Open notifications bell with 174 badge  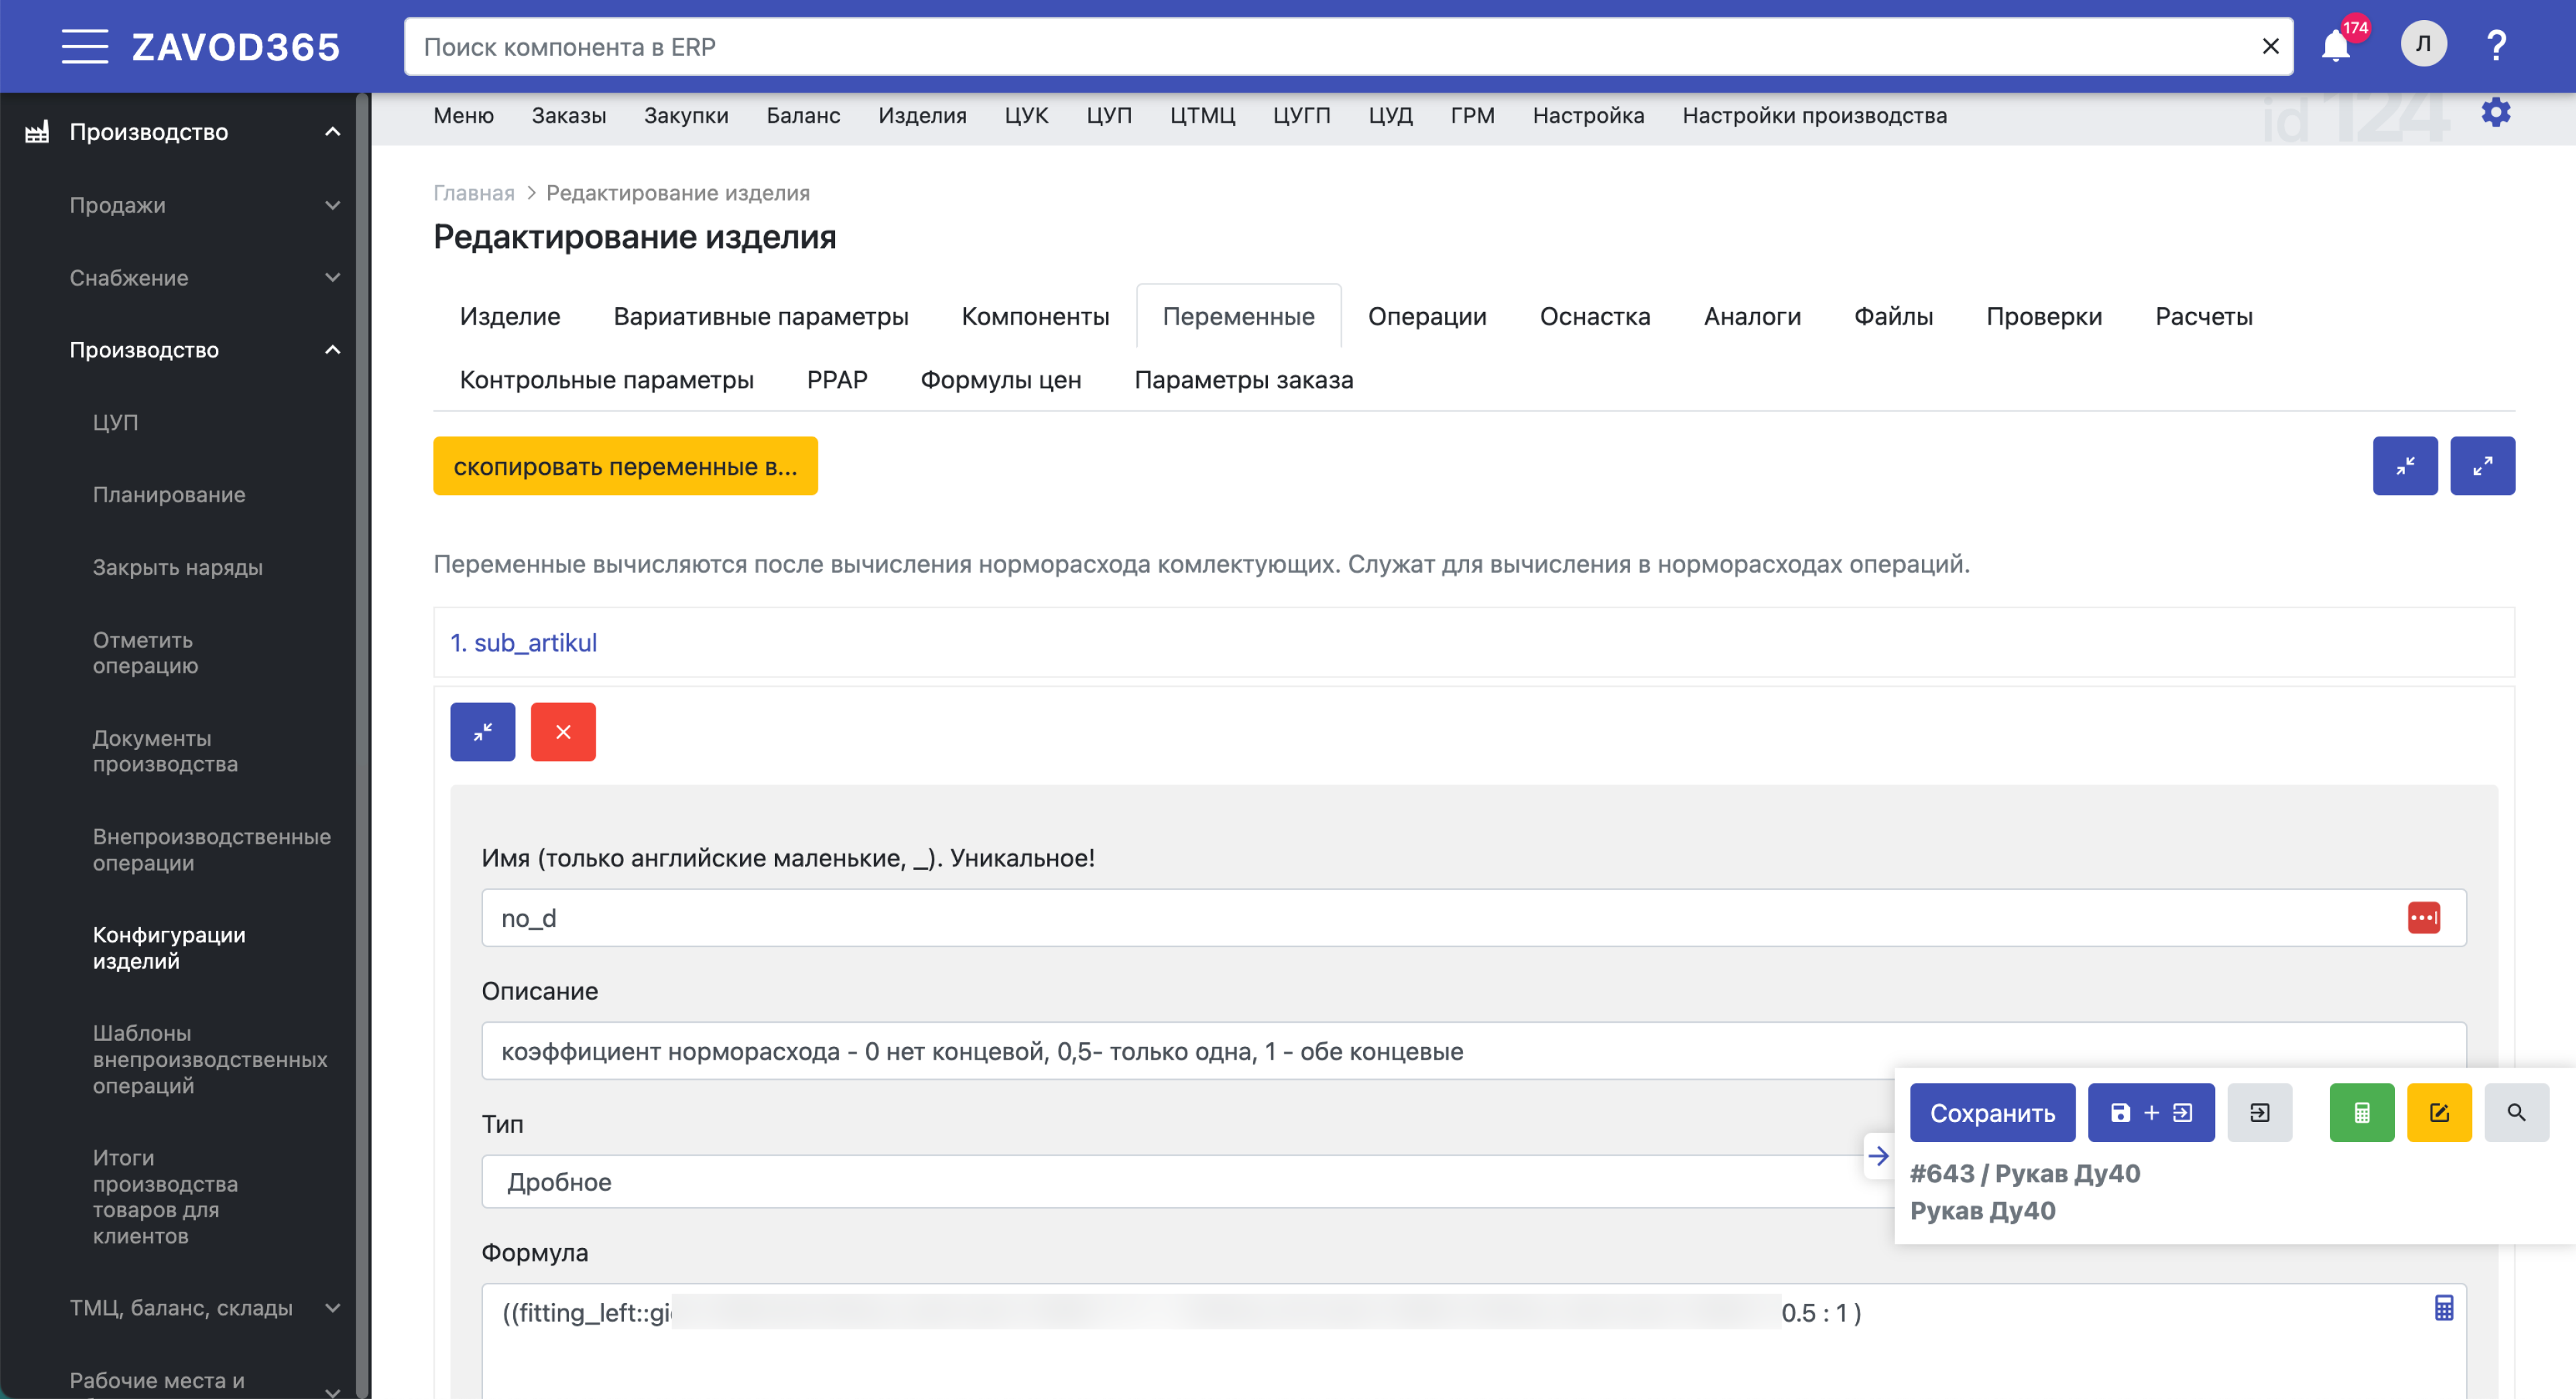click(2335, 46)
